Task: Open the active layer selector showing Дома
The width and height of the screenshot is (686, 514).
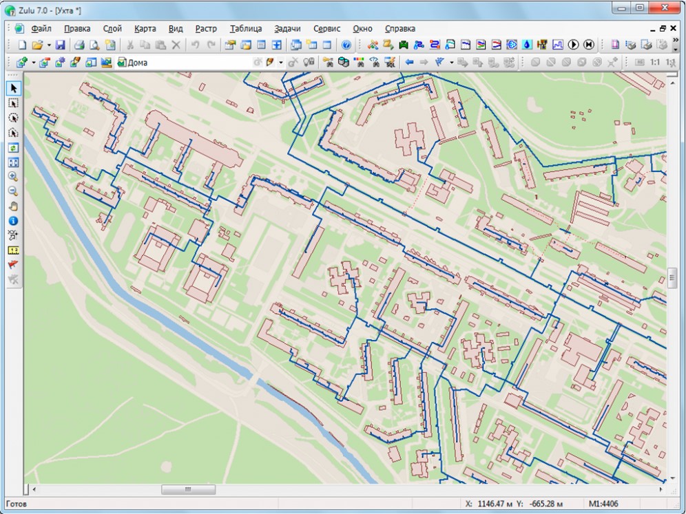Action: click(x=183, y=63)
